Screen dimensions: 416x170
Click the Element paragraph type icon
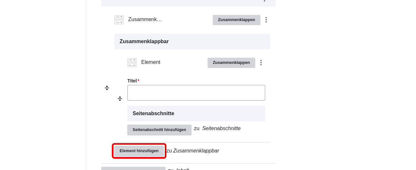132,63
